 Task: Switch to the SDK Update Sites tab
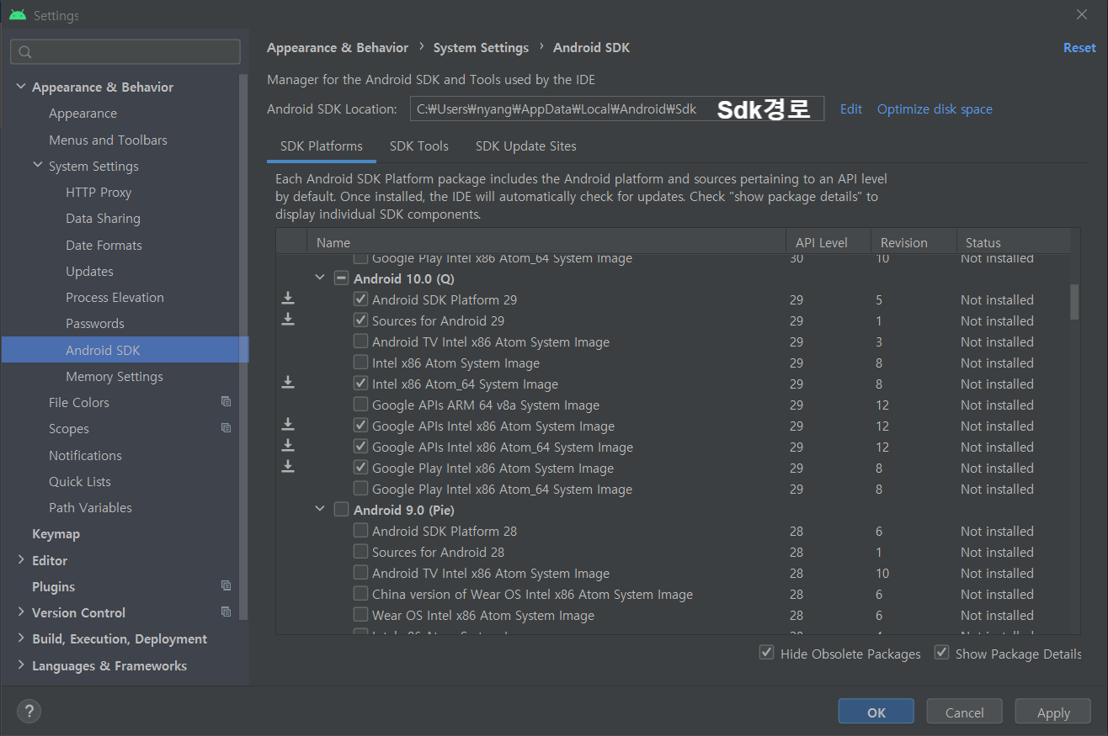526,146
